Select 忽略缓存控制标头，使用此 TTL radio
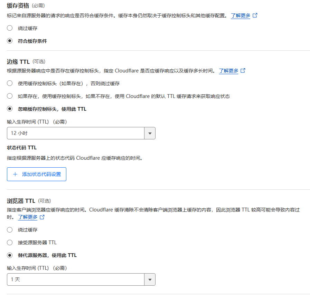Screen dimensions: 310x296 (10, 109)
